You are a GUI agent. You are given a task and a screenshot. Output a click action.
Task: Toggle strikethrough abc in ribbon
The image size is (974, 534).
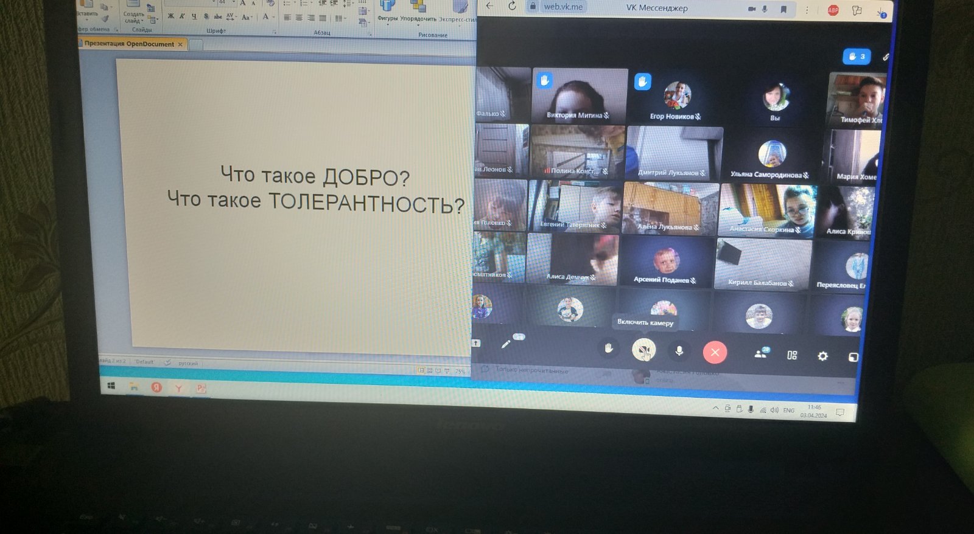217,16
